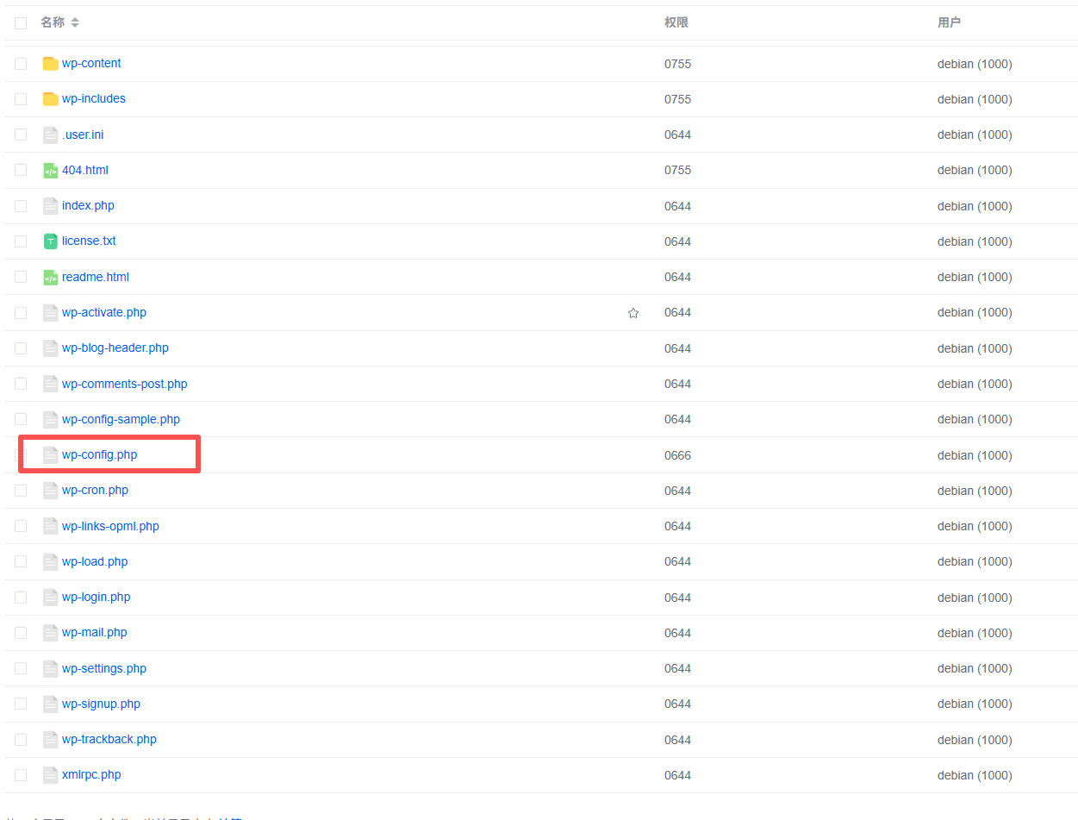This screenshot has height=820, width=1078.
Task: Open wp-config-sample.php file name link
Action: [121, 419]
